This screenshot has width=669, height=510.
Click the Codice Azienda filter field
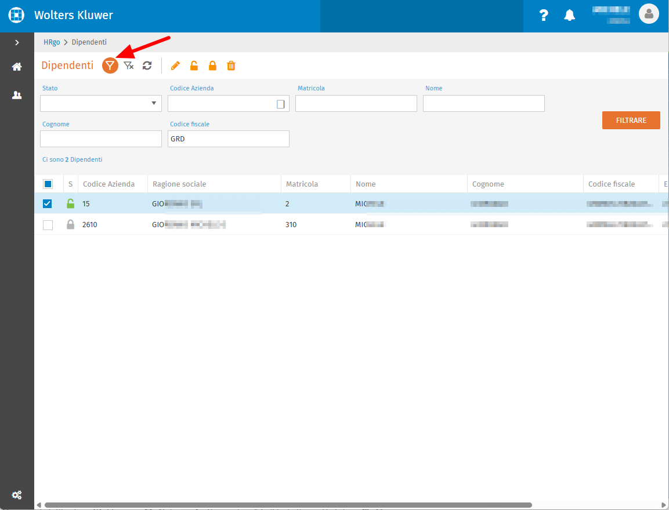[228, 104]
